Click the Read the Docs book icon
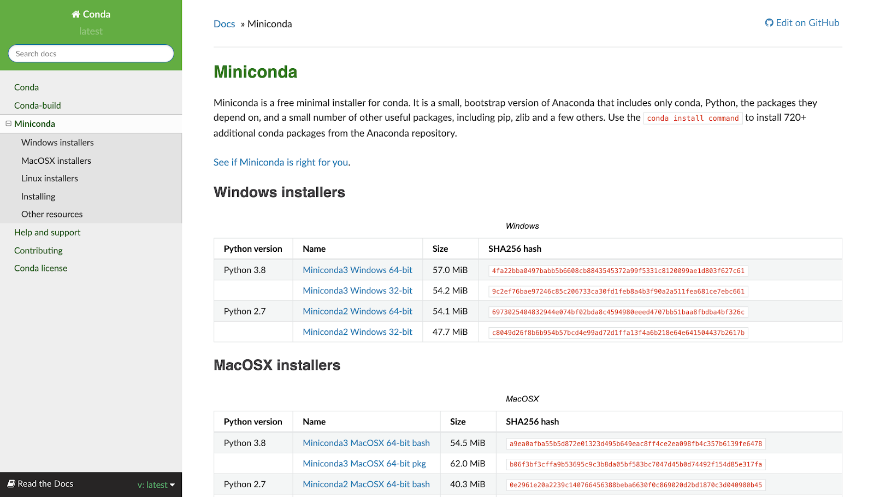Viewport: 874px width, 497px height. [x=11, y=484]
